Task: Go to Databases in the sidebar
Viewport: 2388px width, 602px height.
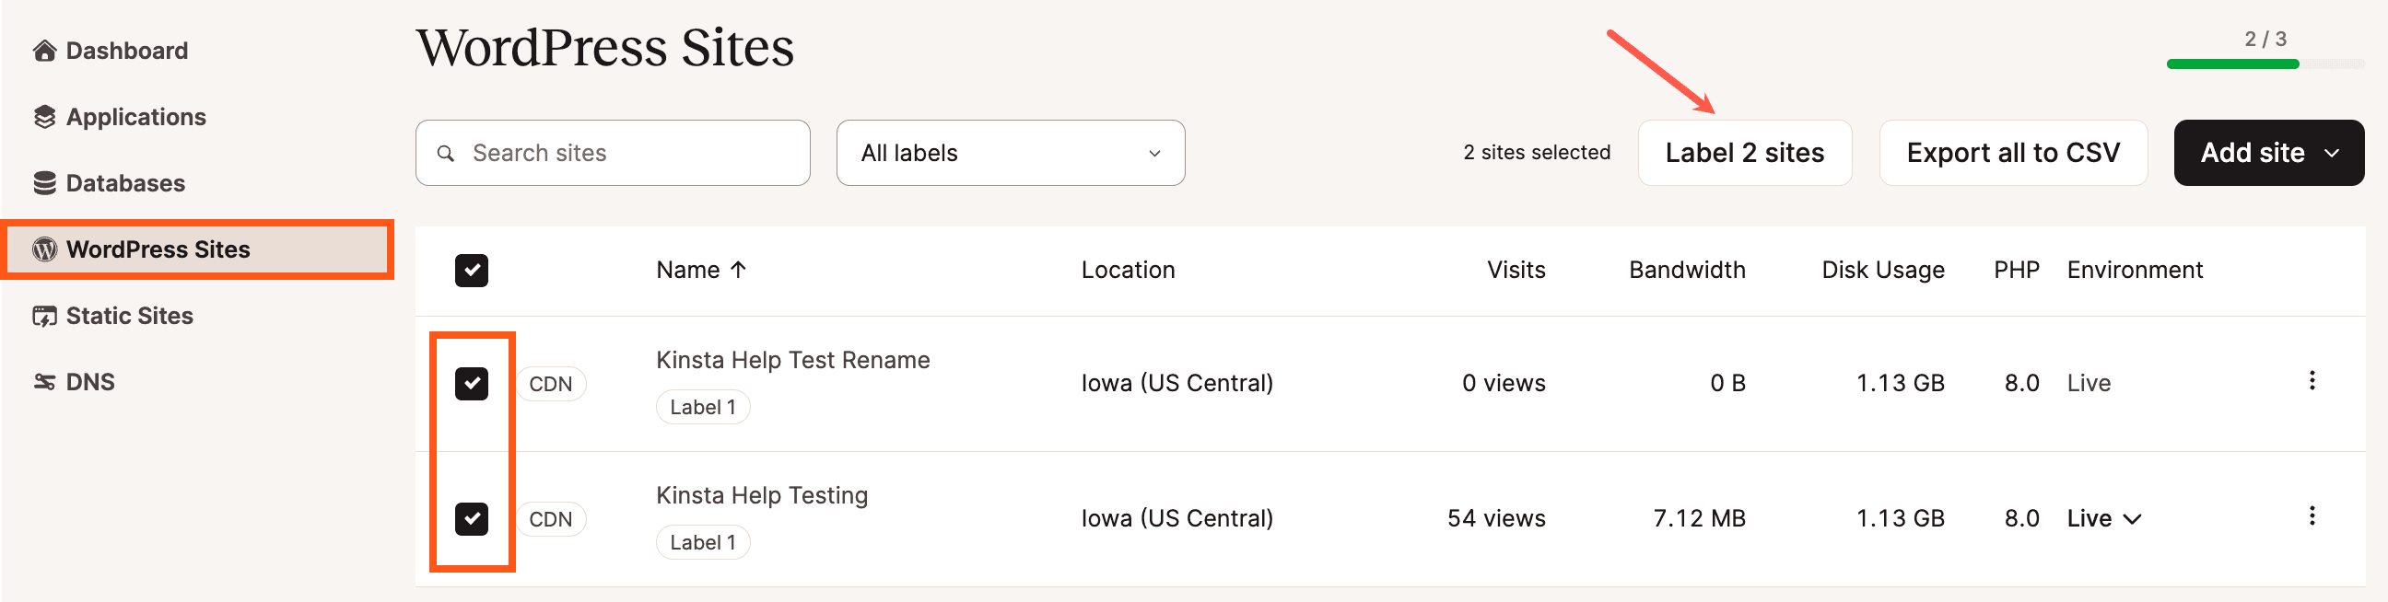Action: (125, 183)
